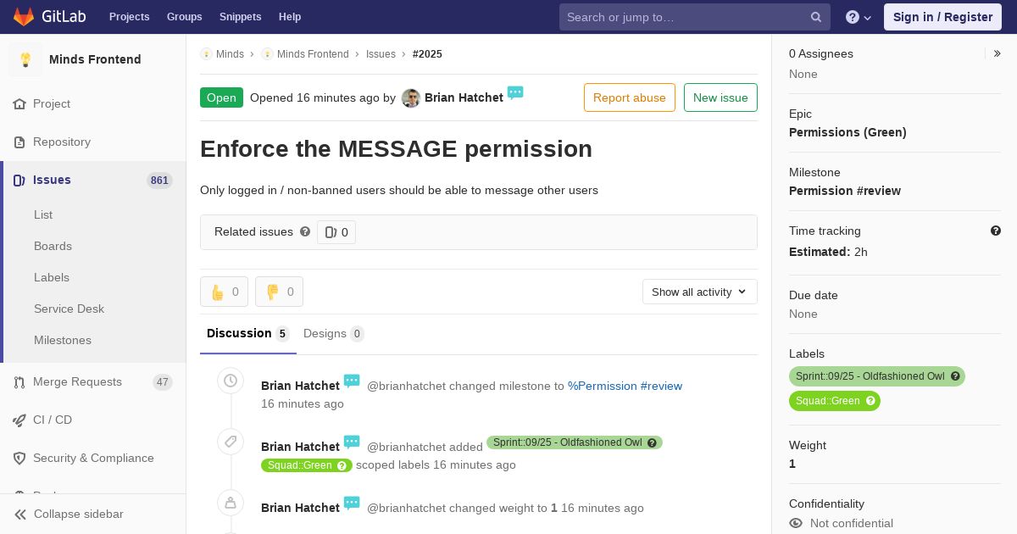Open the Milestones sidebar item
This screenshot has height=534, width=1017.
point(63,341)
